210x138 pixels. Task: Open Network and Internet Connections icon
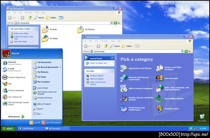click(124, 78)
